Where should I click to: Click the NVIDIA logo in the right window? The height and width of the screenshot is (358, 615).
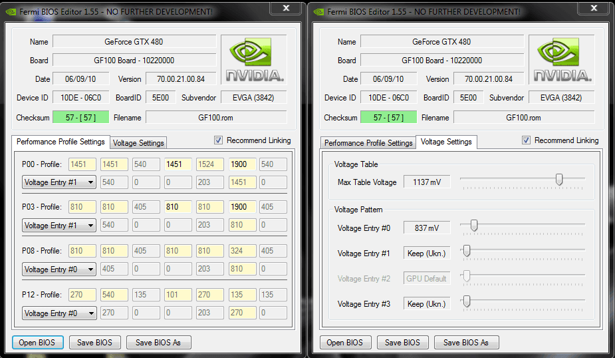tap(562, 59)
